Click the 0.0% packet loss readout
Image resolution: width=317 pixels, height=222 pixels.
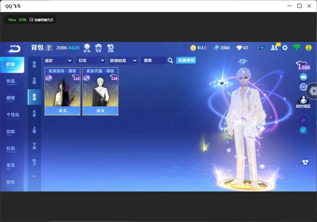point(23,20)
